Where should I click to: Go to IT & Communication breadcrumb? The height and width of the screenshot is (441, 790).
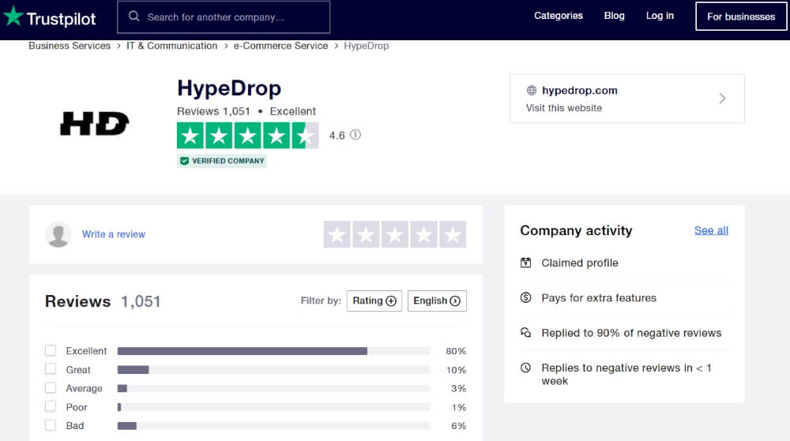click(x=171, y=46)
